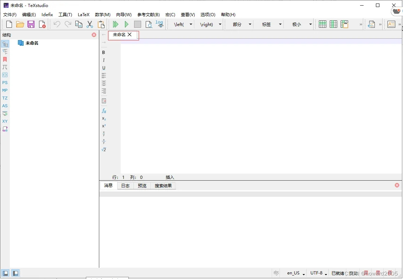Switch to the 日志 tab
The height and width of the screenshot is (279, 403).
point(125,186)
